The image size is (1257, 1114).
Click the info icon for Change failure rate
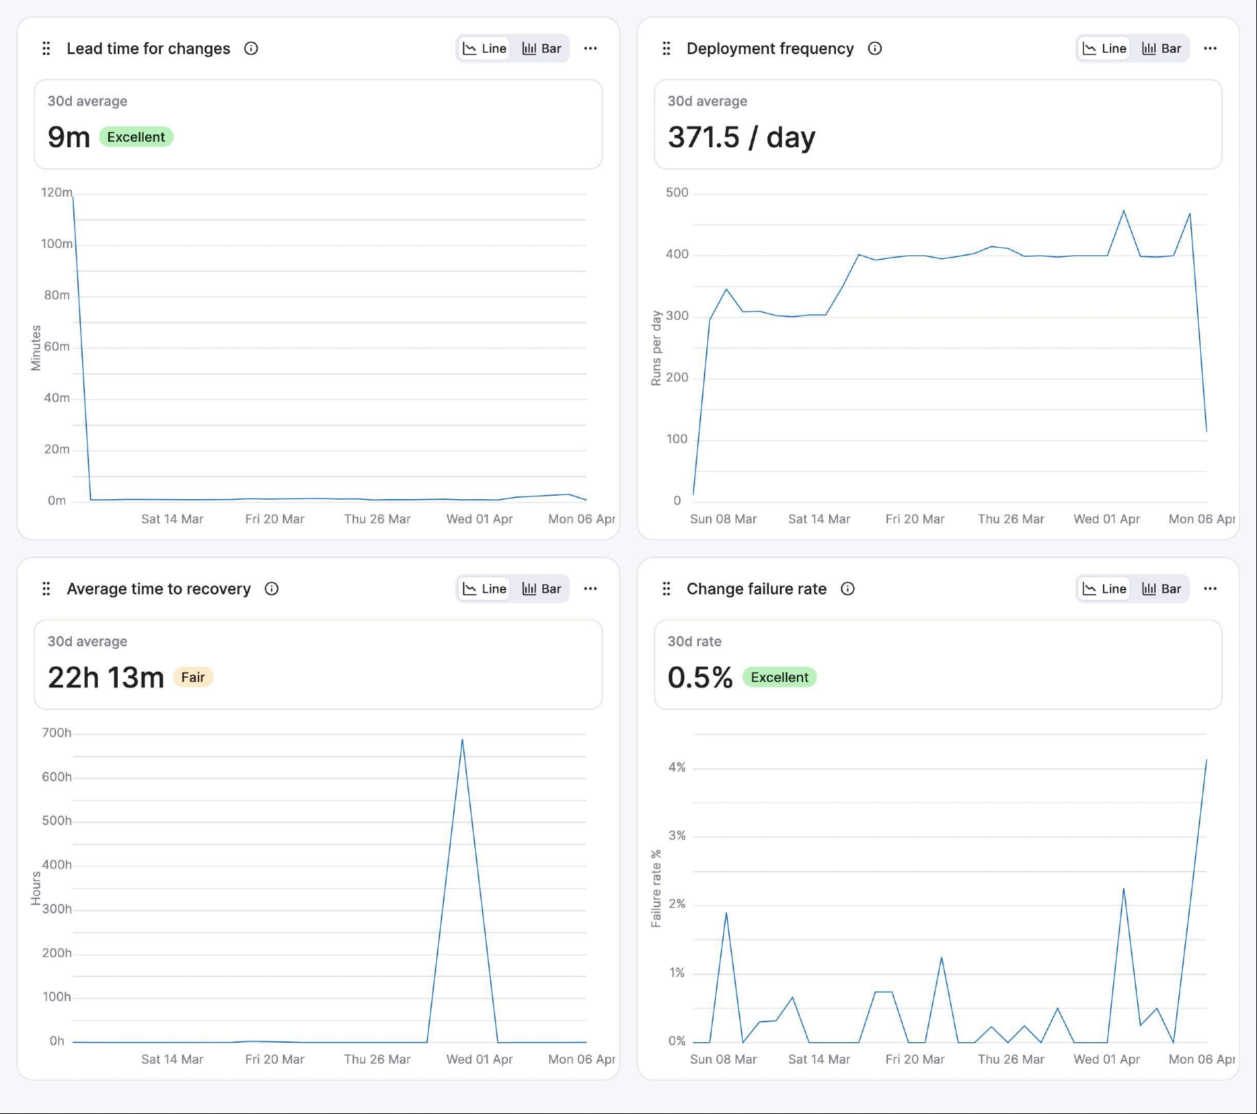tap(848, 588)
